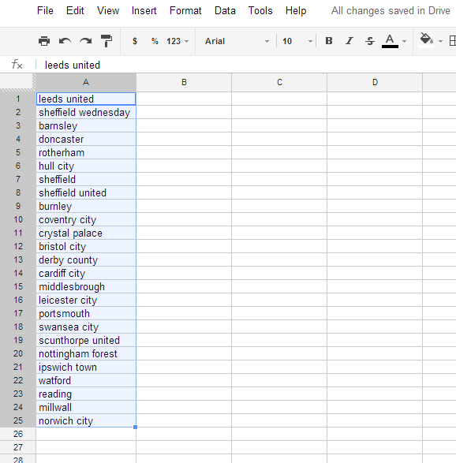
Task: Click the Redo arrow
Action: (x=86, y=41)
